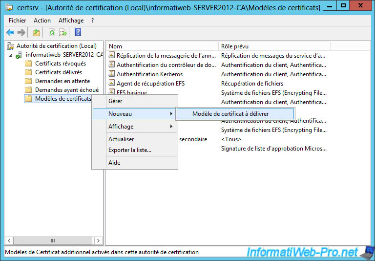
Task: Click tree pane scroll left arrow
Action: coord(9,240)
